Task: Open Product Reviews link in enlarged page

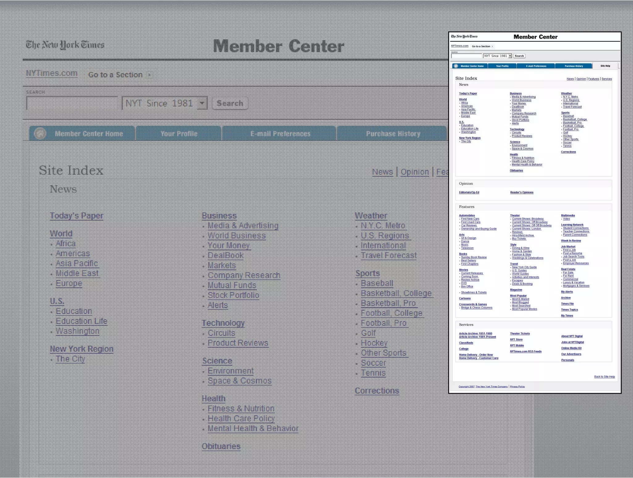Action: [238, 343]
